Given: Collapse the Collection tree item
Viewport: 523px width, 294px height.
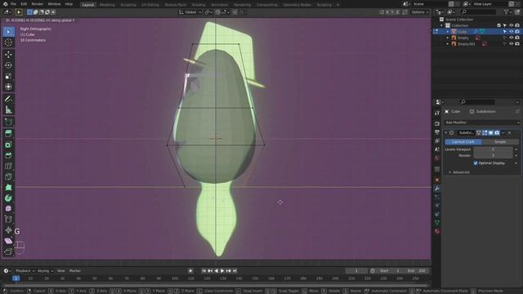Looking at the screenshot, I should coord(441,25).
